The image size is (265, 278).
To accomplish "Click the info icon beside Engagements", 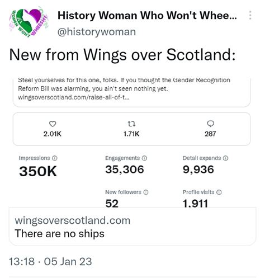I will (144, 158).
